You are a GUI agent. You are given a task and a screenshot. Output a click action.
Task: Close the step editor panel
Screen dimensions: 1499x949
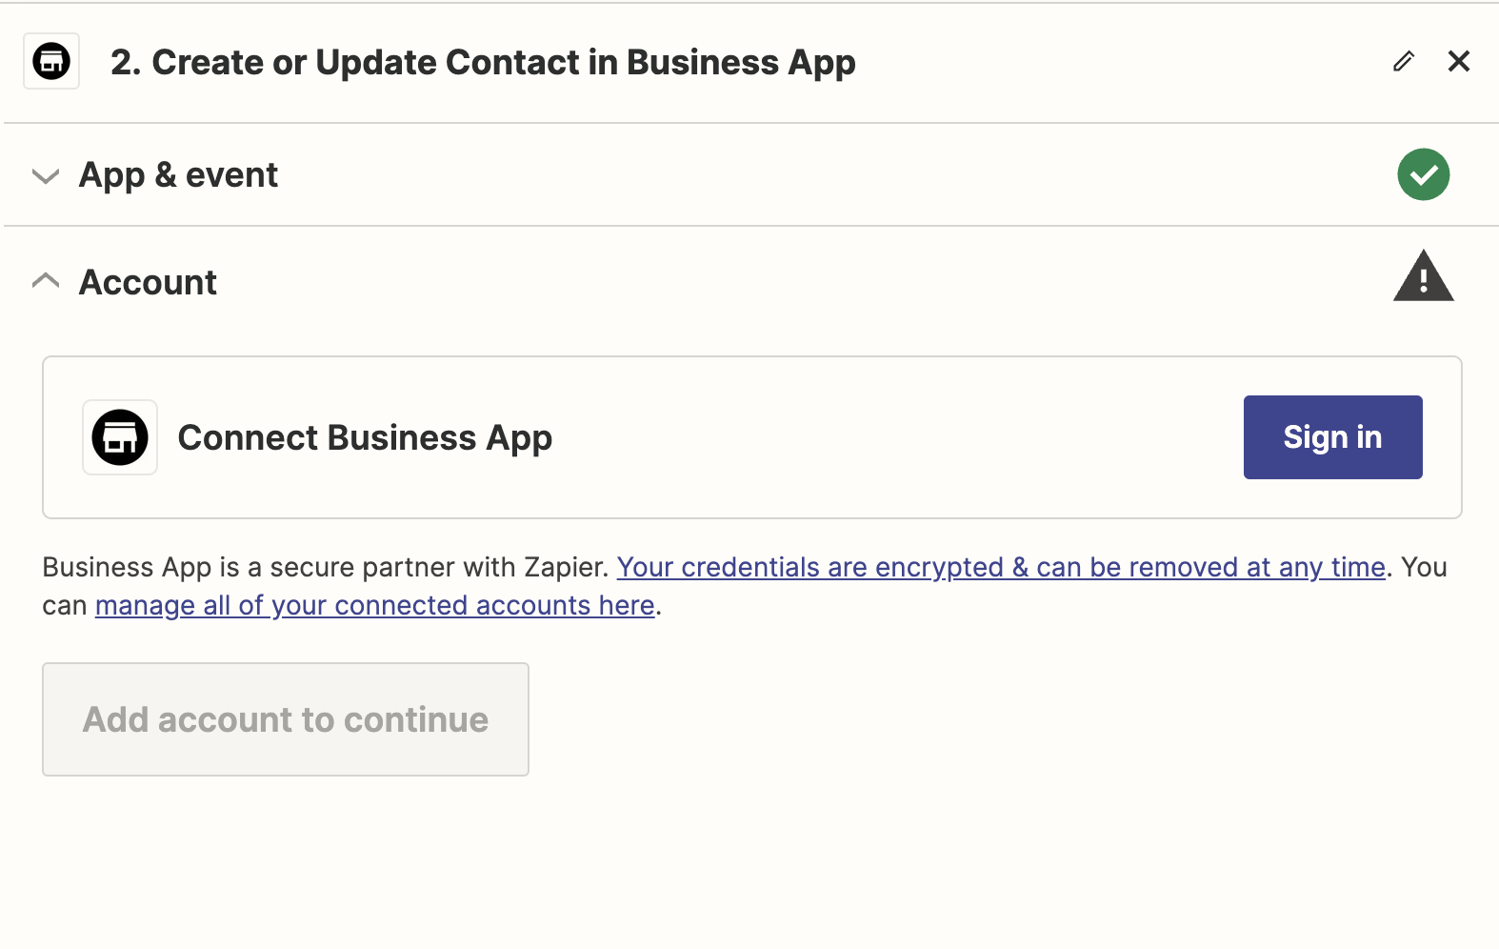1458,62
